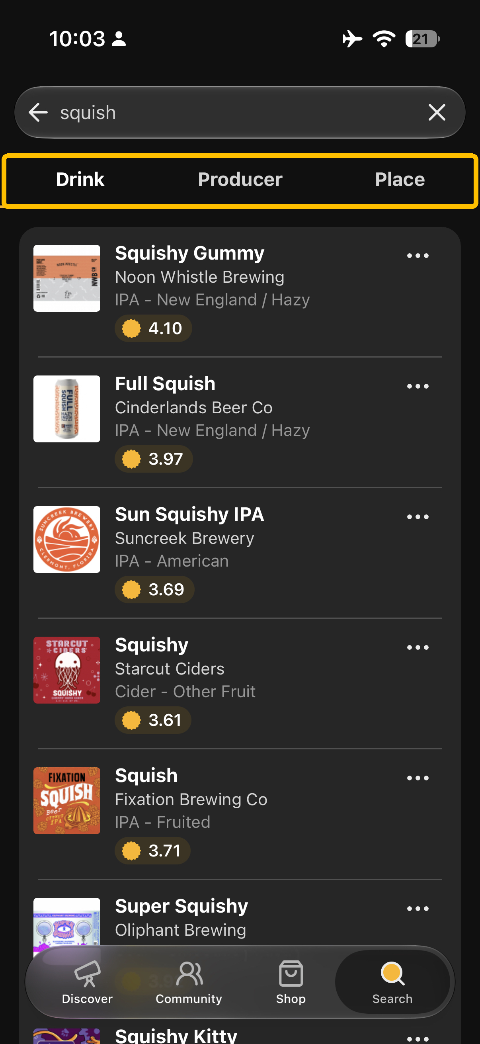
Task: Tap the Fixation Squish label thumbnail
Action: pos(67,800)
